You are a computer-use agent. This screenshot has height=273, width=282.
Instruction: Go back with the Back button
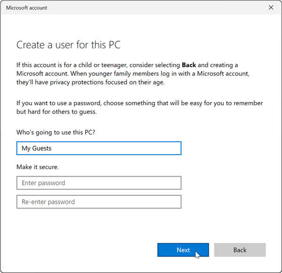tap(240, 250)
